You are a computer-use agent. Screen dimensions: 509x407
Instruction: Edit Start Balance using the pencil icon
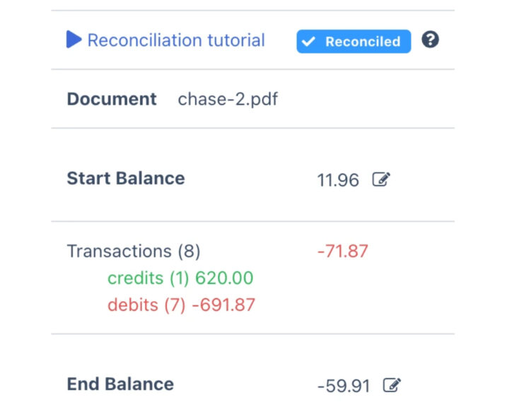(x=381, y=179)
